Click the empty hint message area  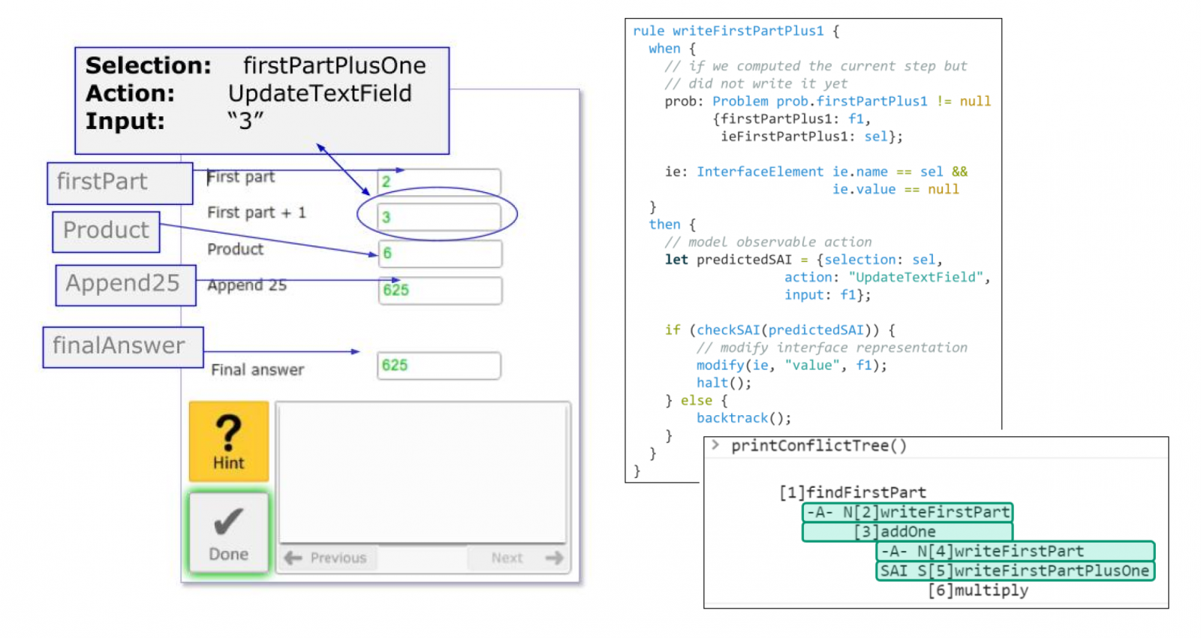pyautogui.click(x=423, y=473)
